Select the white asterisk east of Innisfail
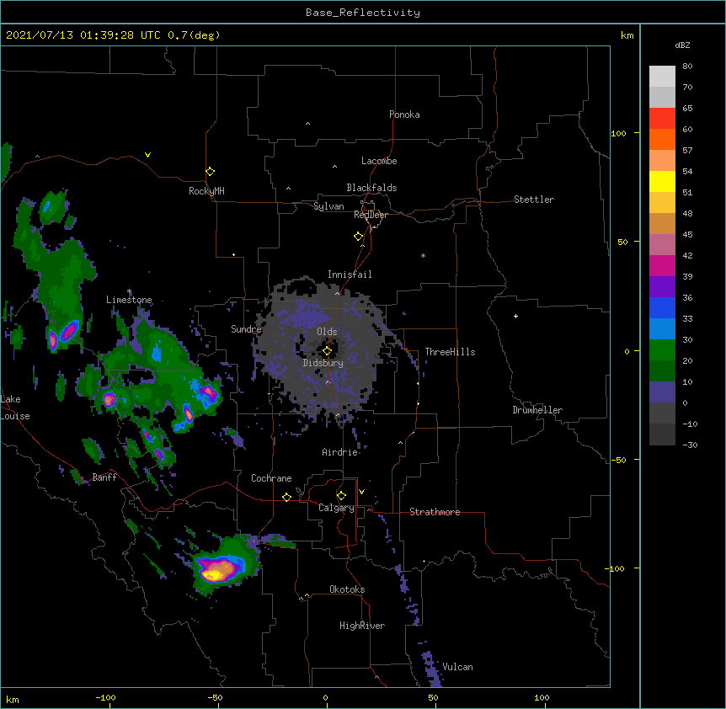726x709 pixels. click(x=423, y=255)
